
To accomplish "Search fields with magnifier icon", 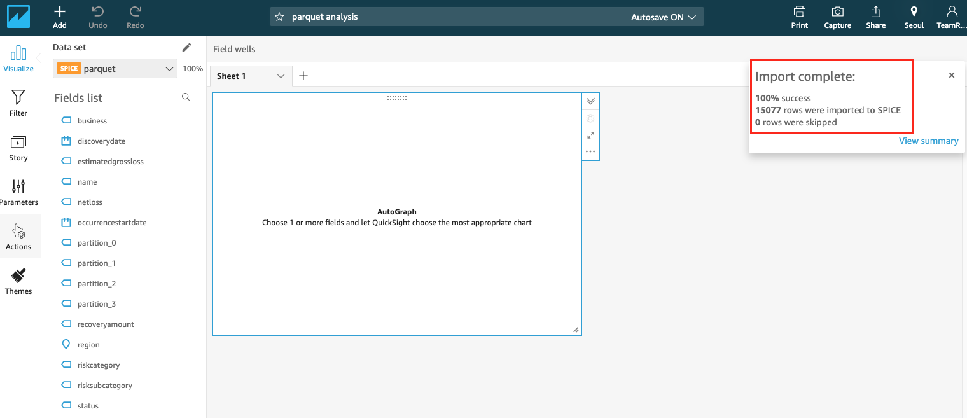I will pyautogui.click(x=186, y=97).
